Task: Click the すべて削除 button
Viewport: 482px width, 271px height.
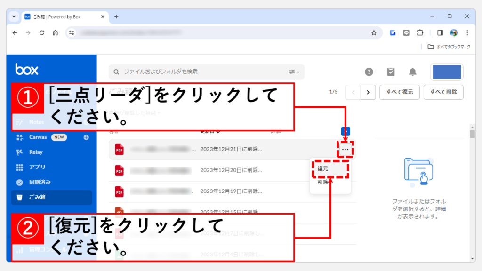Action: (443, 92)
